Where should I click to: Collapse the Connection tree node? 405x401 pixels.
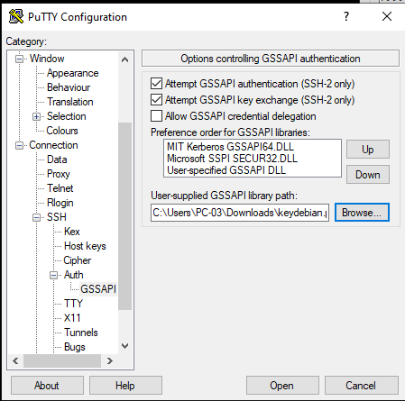coord(19,146)
